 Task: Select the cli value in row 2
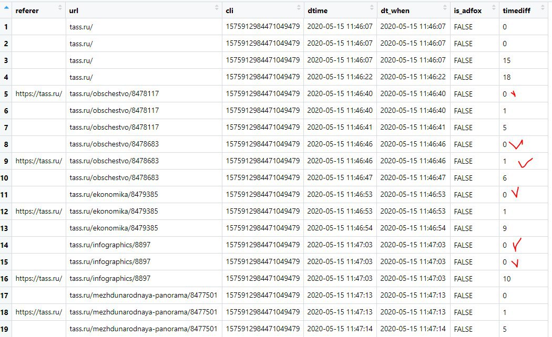pos(263,44)
